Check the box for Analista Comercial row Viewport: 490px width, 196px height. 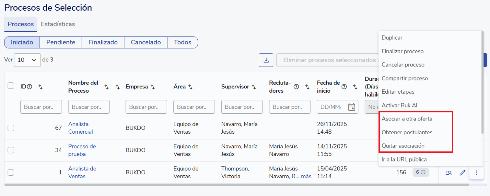pyautogui.click(x=11, y=128)
